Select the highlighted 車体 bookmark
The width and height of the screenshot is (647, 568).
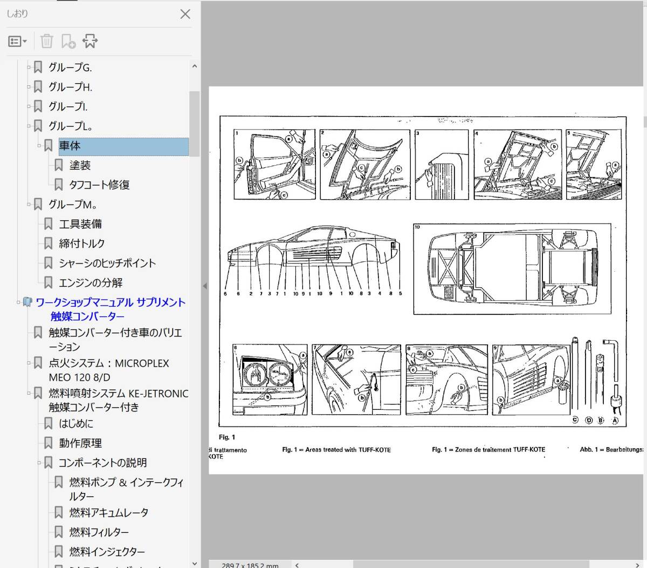pos(123,146)
